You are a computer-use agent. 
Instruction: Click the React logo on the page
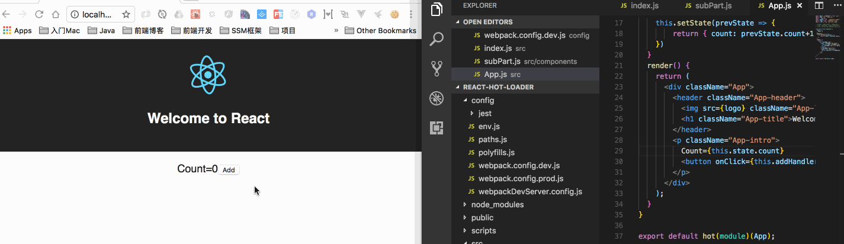pos(208,75)
